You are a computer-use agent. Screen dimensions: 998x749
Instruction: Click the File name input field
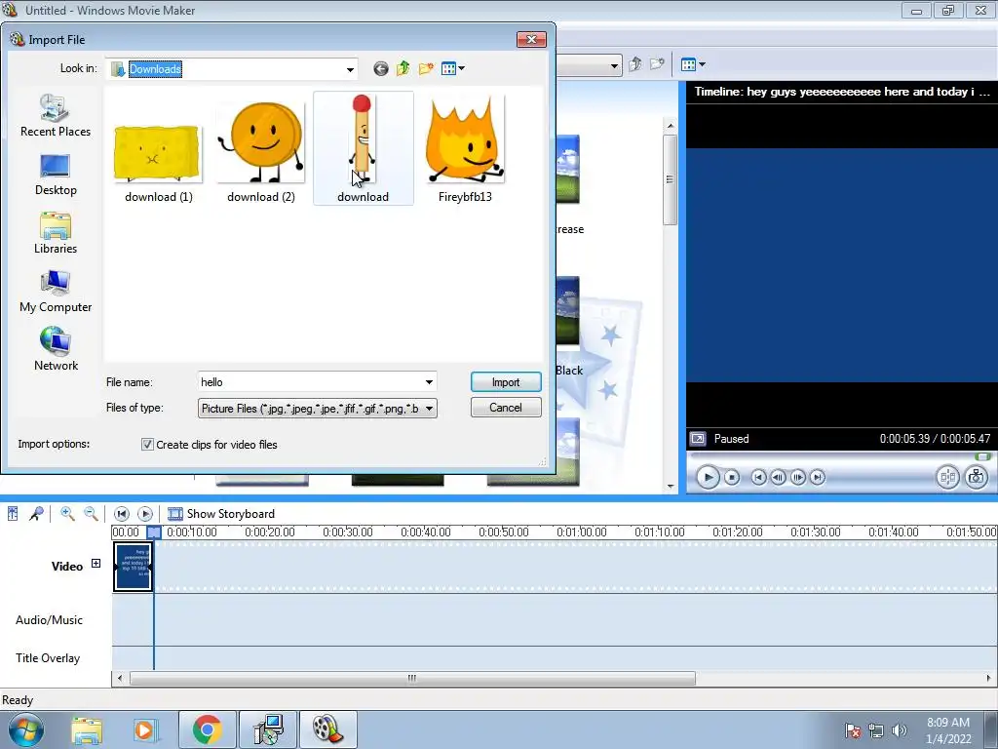[310, 382]
